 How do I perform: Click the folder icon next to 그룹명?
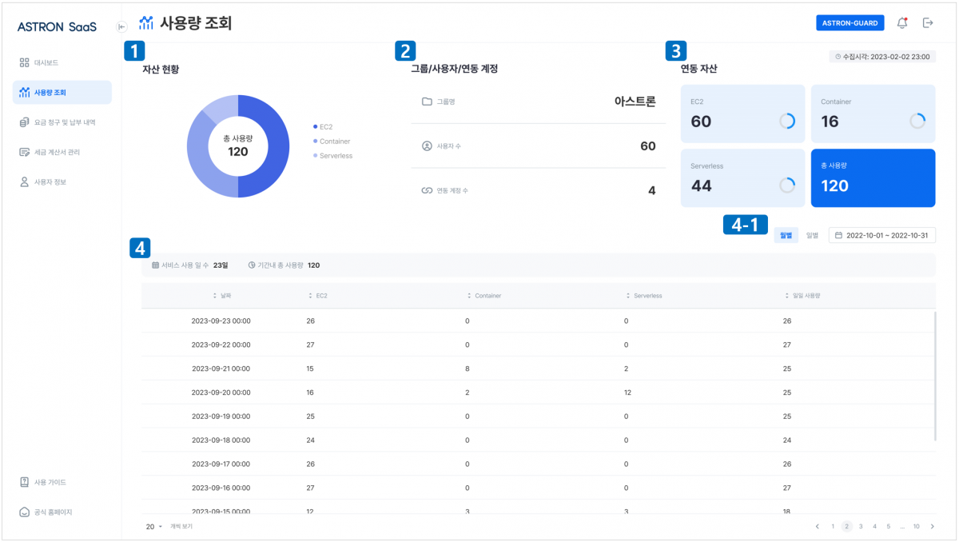pyautogui.click(x=427, y=102)
